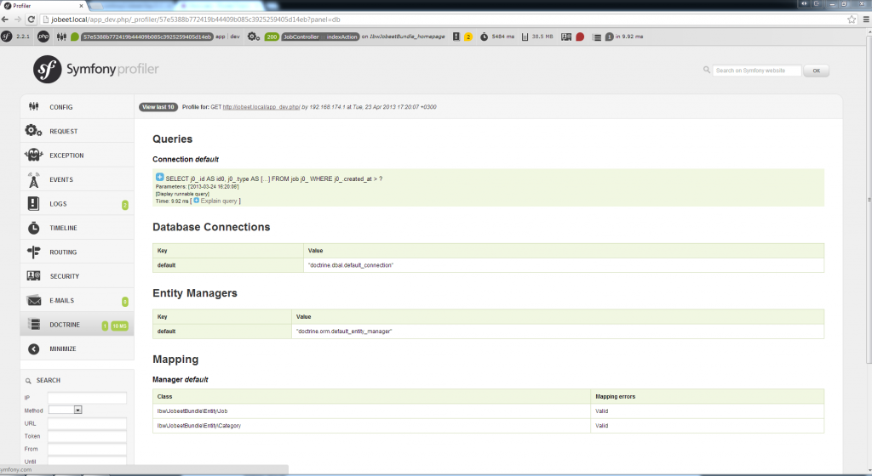
Task: Open the Timeline panel from the sidebar
Action: tap(77, 228)
